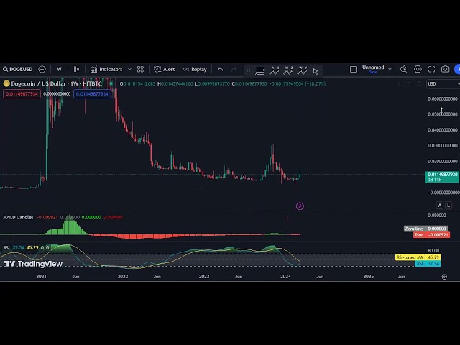Click the DOGEUSD symbol search field
The width and height of the screenshot is (460, 345).
tap(17, 70)
